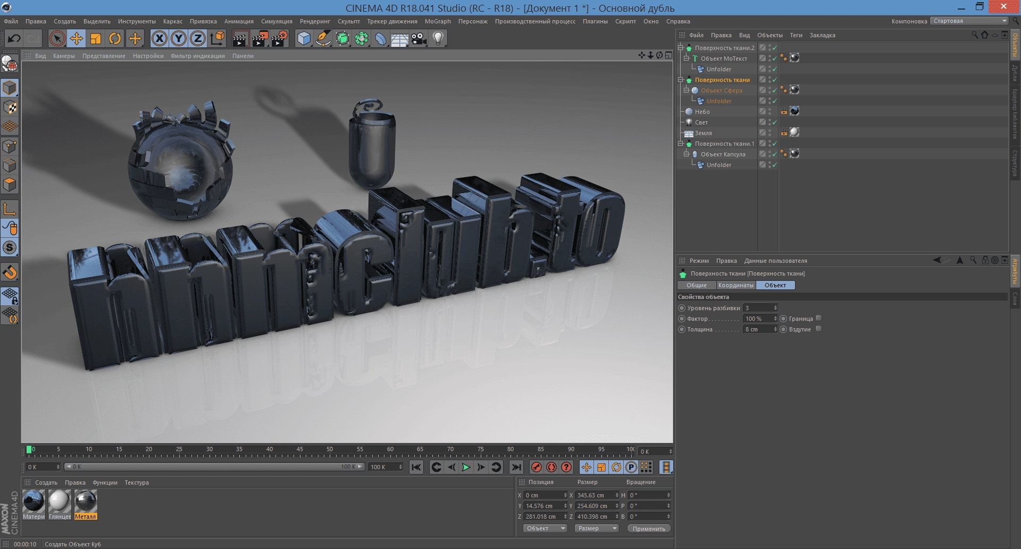
Task: Collapse the Объект МоТекст tree node
Action: point(687,59)
